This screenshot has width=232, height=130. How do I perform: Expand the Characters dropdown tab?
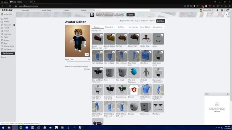pos(109,27)
